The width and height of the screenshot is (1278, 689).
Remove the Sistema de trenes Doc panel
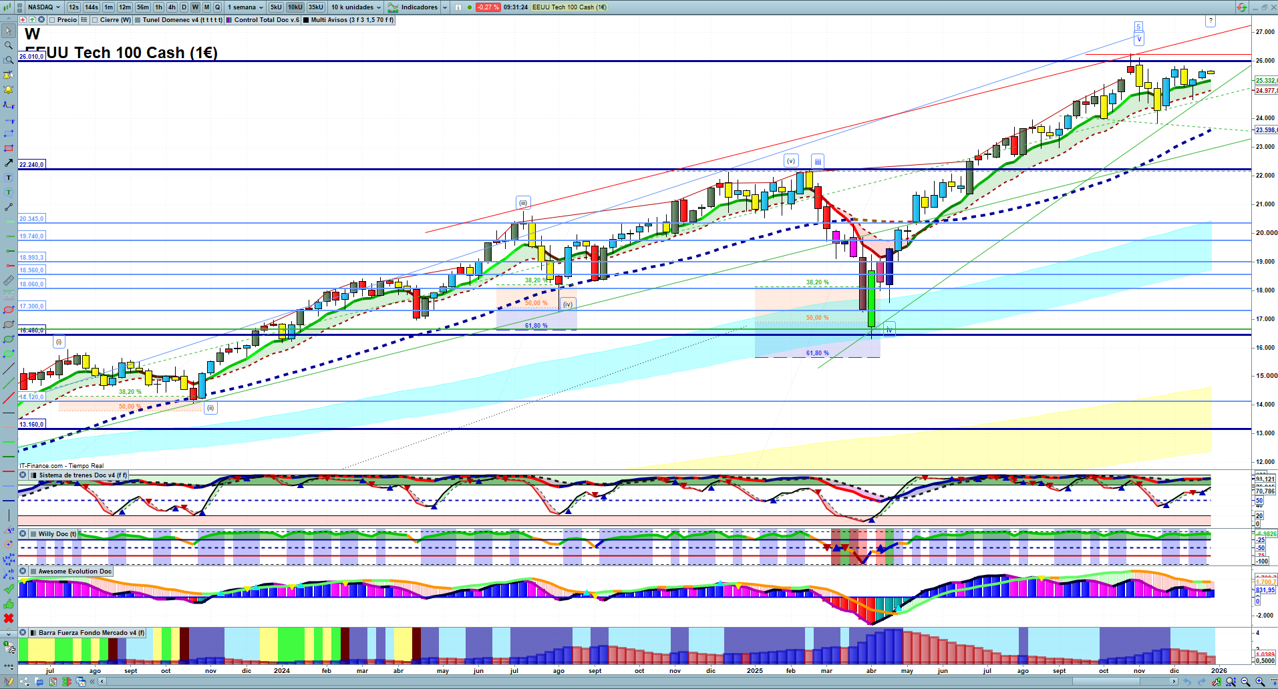tap(23, 475)
